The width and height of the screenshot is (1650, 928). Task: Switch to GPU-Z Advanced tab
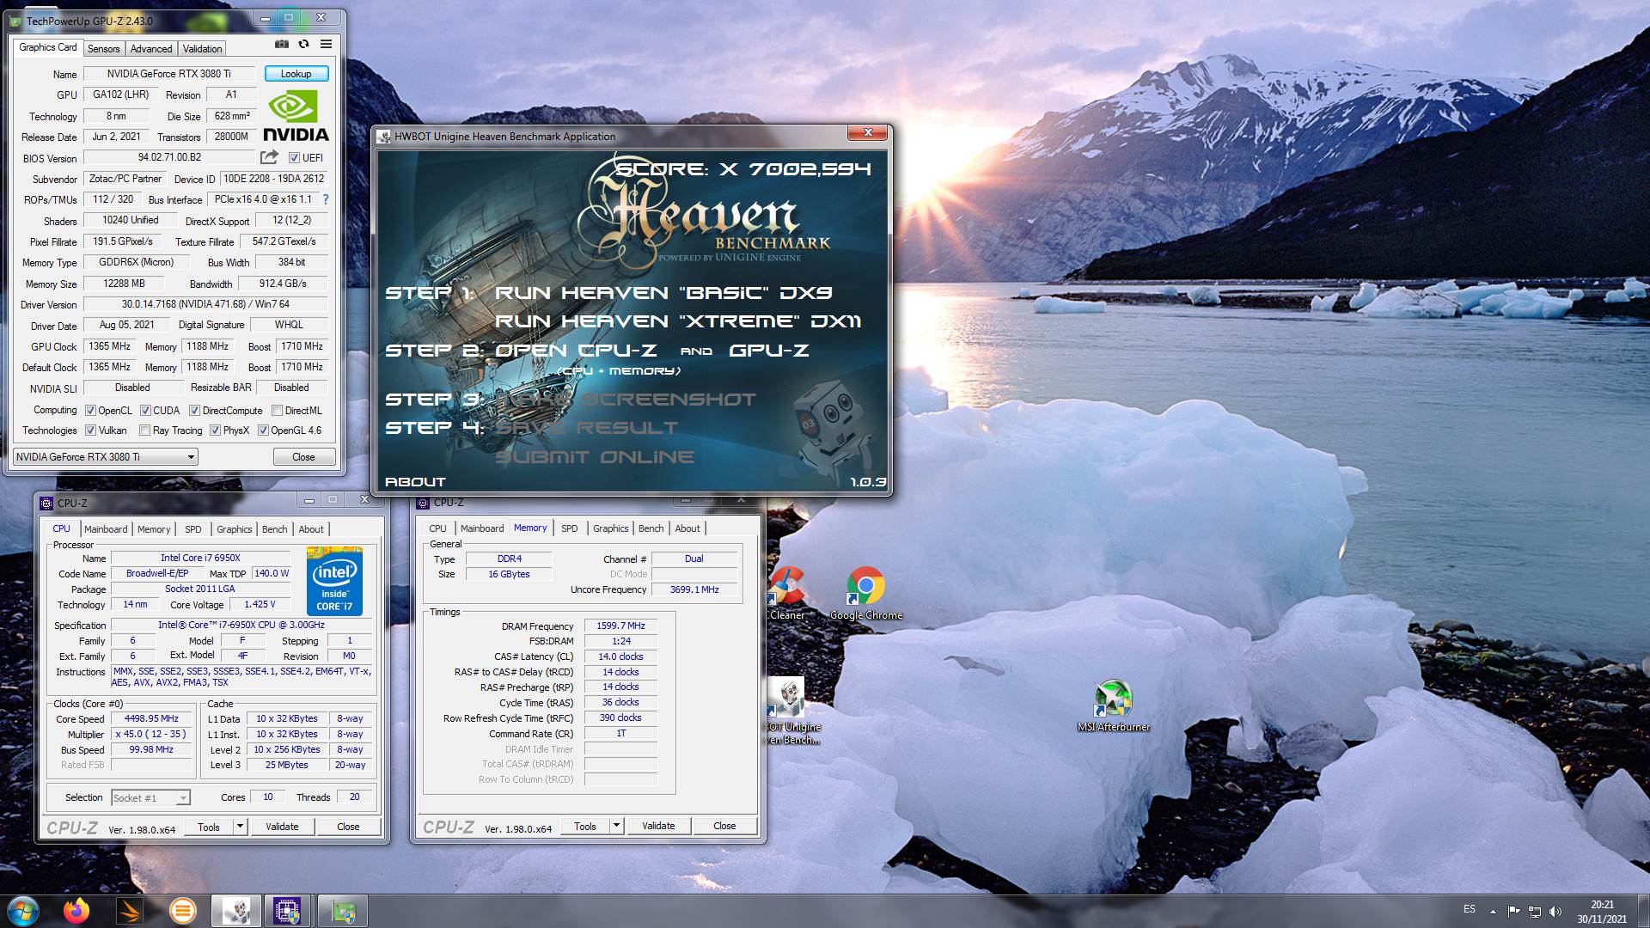click(x=151, y=49)
